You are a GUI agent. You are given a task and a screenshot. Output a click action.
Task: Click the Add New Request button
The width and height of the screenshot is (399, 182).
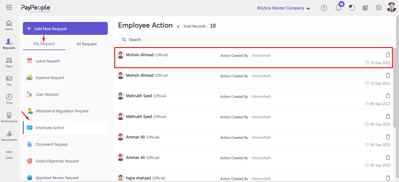65,29
